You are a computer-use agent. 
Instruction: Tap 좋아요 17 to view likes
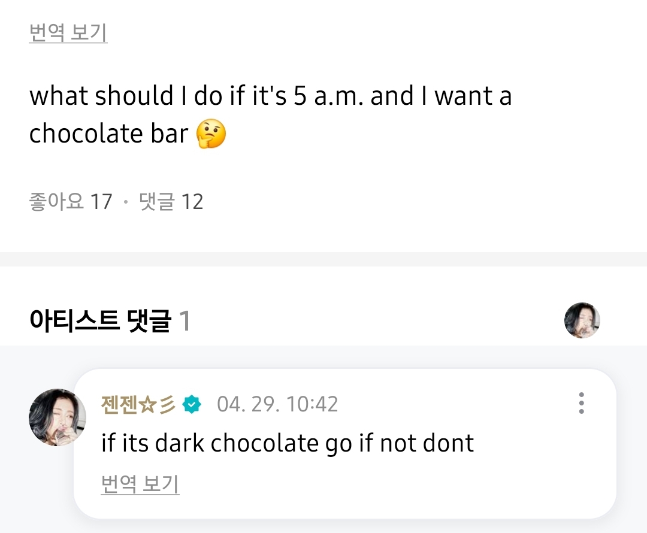[x=70, y=202]
